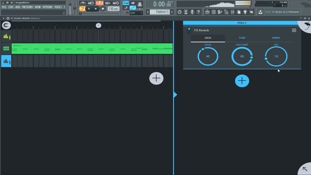
Task: Add a new track with grey plus button
Action: coord(156,78)
